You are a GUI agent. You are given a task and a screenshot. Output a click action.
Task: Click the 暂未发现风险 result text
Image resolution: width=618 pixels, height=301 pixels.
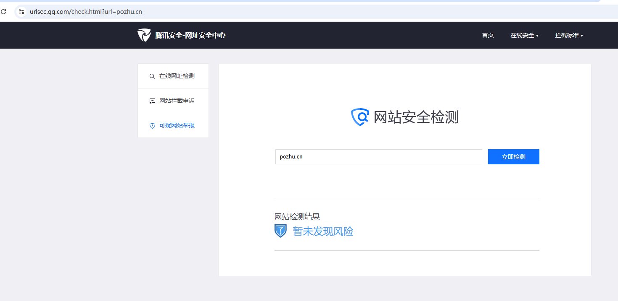323,231
